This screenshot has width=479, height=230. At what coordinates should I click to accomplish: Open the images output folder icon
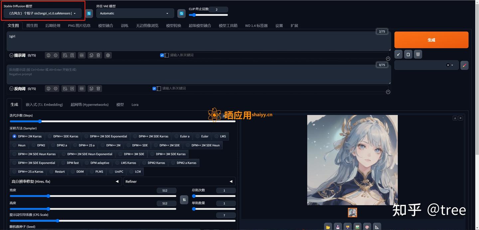(x=328, y=227)
